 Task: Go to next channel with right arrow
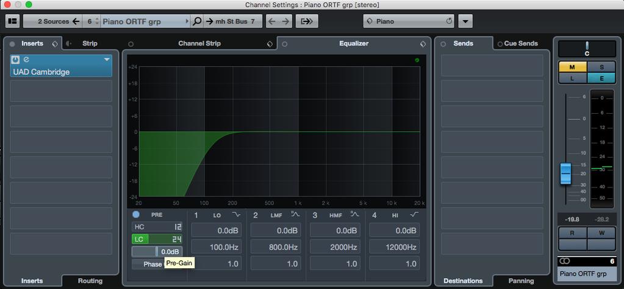pyautogui.click(x=285, y=21)
